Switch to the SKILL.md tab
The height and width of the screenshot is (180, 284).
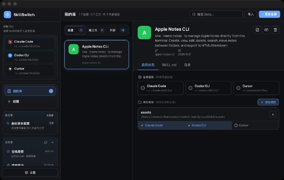click(169, 65)
